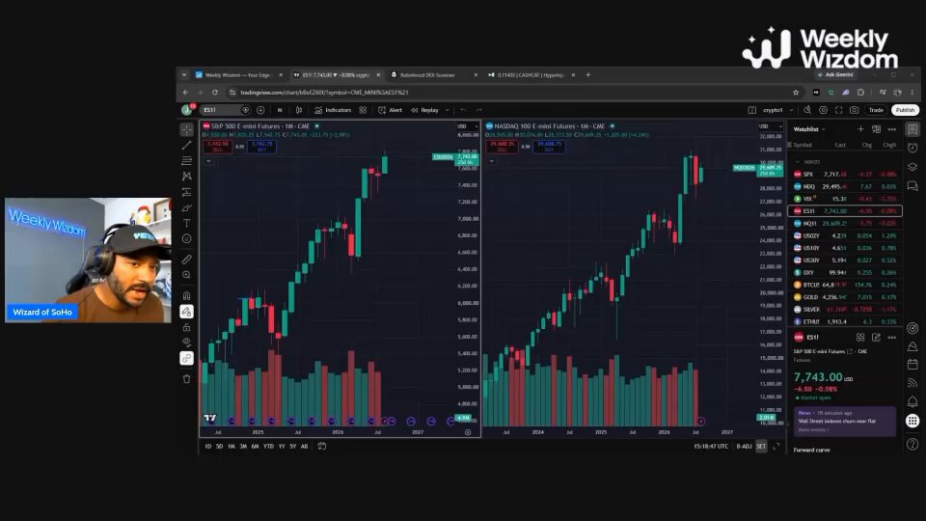Start bar Replay mode

click(425, 110)
